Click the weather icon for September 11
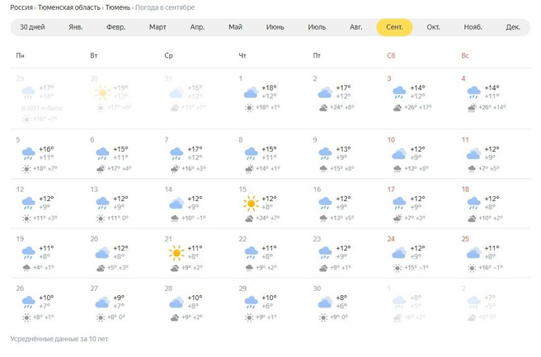This screenshot has height=357, width=541. pos(473,154)
